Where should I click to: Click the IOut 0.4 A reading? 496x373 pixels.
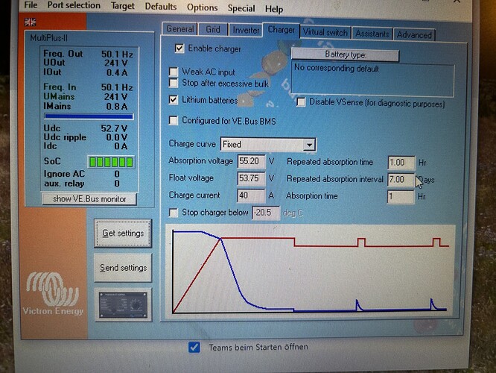(x=86, y=72)
